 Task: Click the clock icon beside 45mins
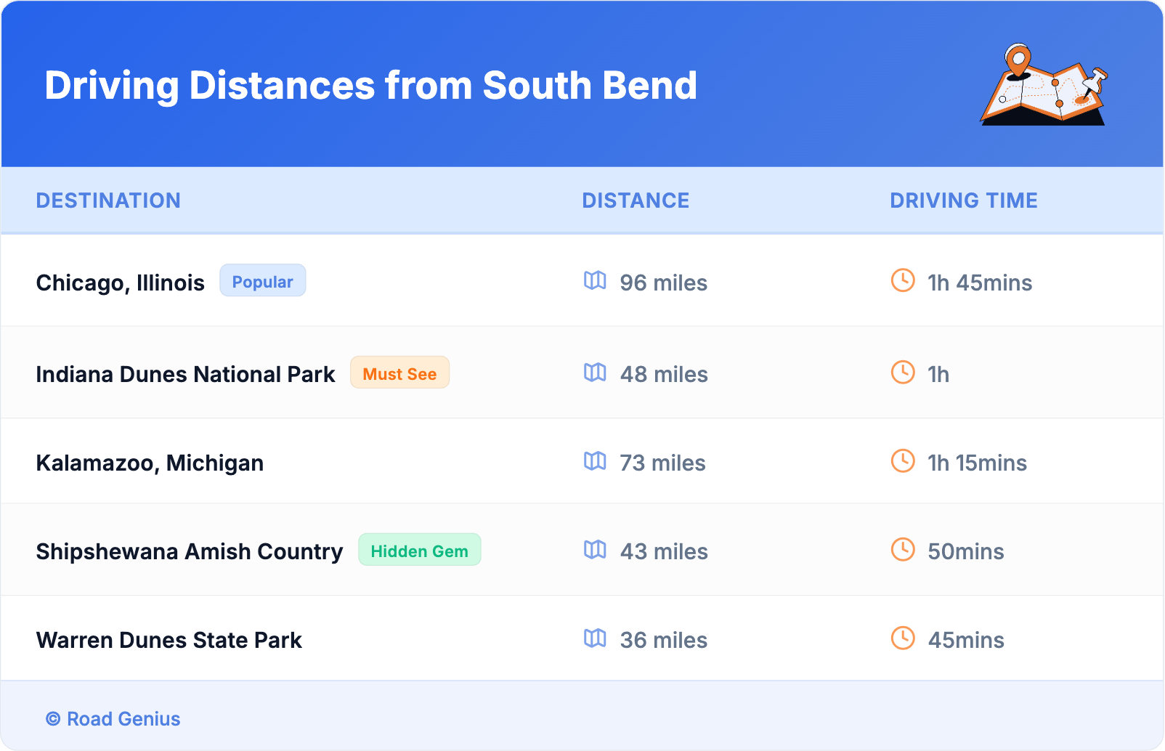pos(903,638)
